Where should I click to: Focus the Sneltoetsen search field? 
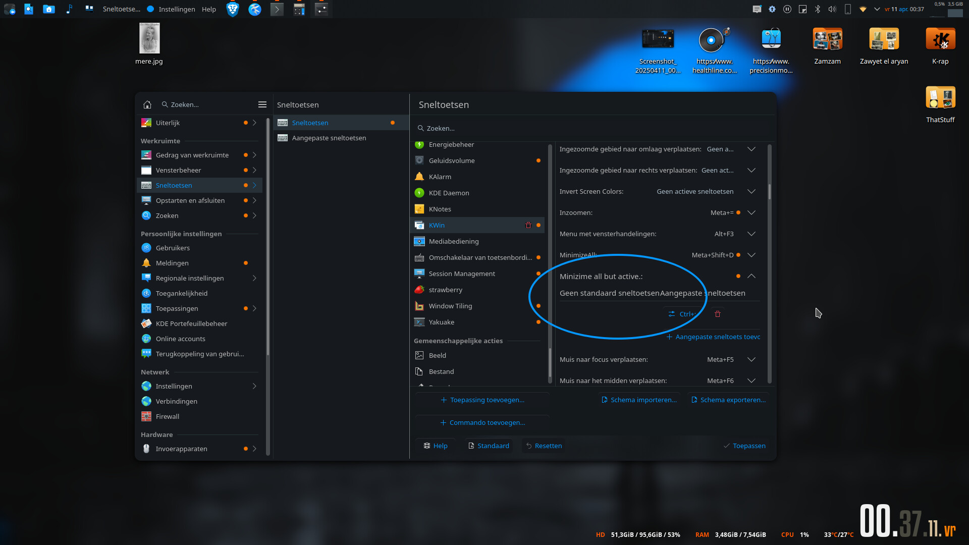pyautogui.click(x=593, y=128)
